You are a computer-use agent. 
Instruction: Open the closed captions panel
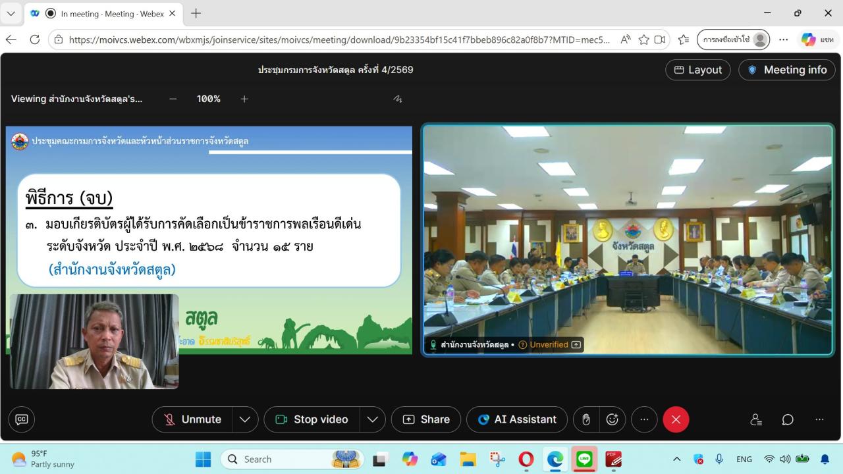pos(21,419)
